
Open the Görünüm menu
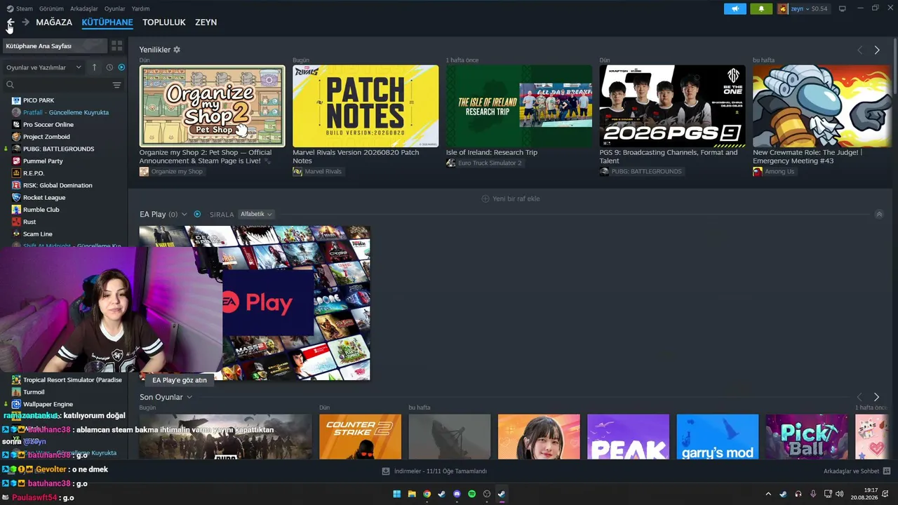click(x=51, y=8)
